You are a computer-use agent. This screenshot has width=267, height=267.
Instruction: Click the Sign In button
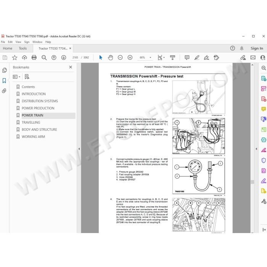[257, 48]
